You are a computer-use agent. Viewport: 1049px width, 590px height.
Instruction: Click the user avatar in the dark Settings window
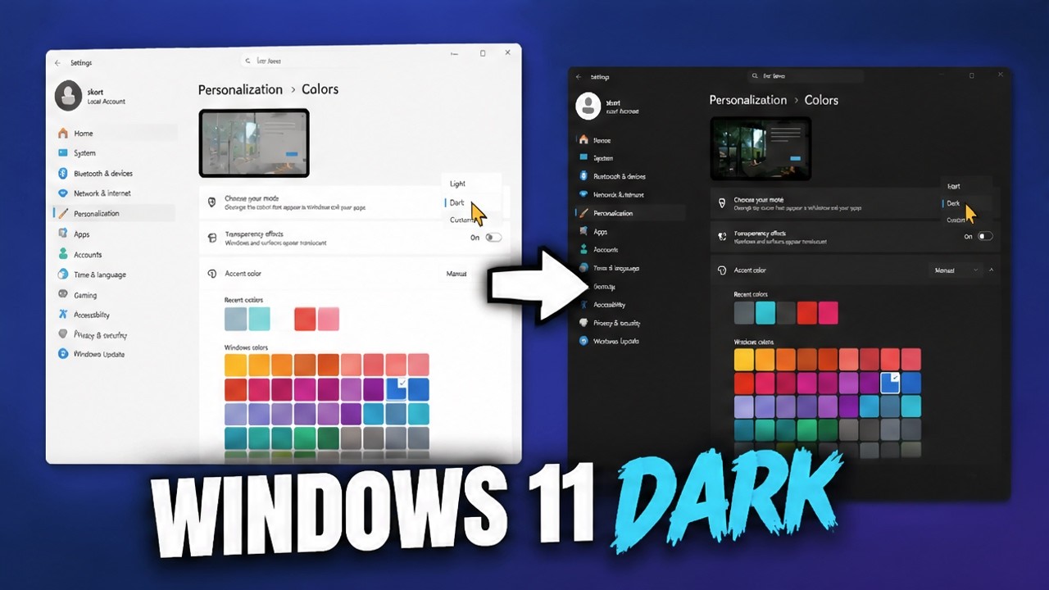tap(588, 105)
